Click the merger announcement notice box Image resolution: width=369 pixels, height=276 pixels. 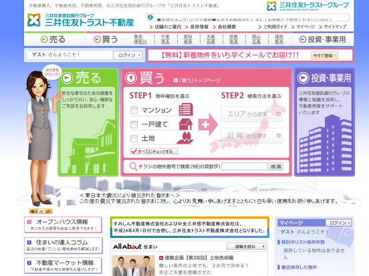pyautogui.click(x=190, y=227)
